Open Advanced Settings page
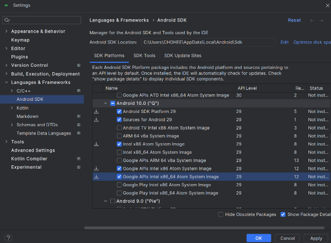331x243 pixels. tap(33, 150)
